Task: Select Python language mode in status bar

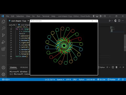Action: coord(82,79)
